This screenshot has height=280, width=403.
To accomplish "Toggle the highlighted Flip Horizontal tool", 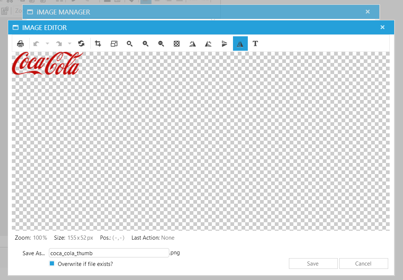I will [x=240, y=44].
